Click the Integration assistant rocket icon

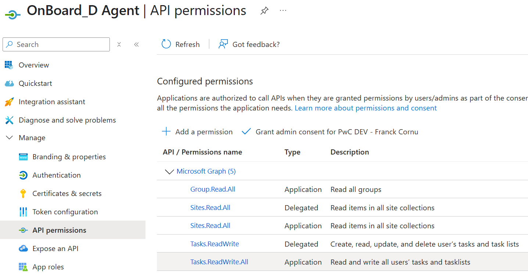click(x=9, y=102)
